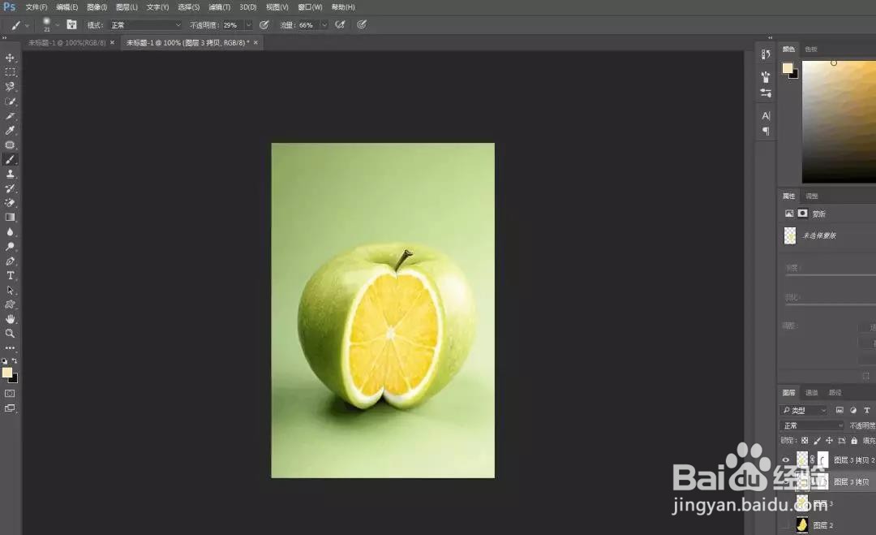Change the screen mode

coord(10,408)
